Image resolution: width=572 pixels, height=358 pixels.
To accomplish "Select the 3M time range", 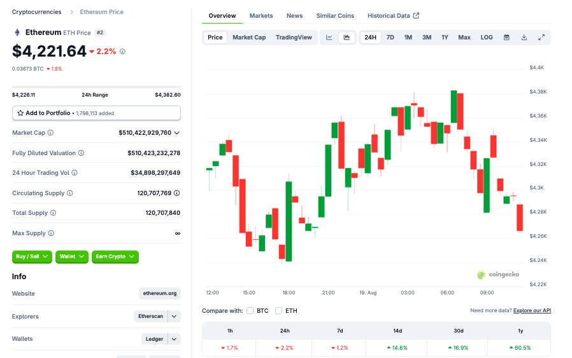I will pos(427,37).
